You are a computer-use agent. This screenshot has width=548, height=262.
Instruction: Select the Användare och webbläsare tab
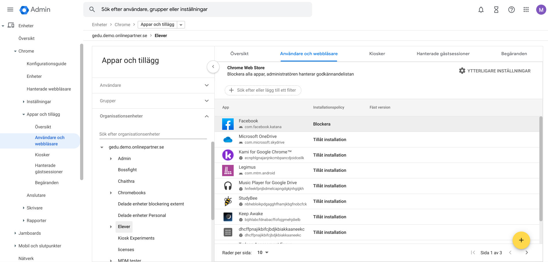coord(309,54)
